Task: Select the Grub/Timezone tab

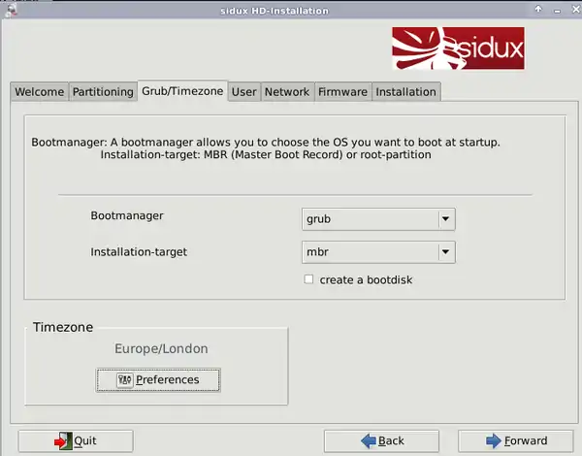Action: (183, 91)
